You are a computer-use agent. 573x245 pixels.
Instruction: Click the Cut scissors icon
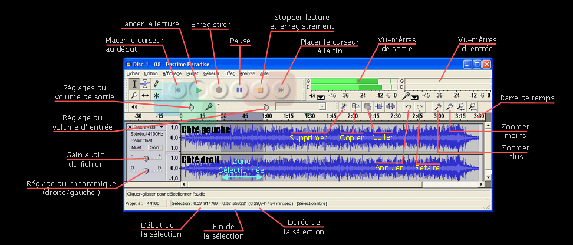click(343, 106)
